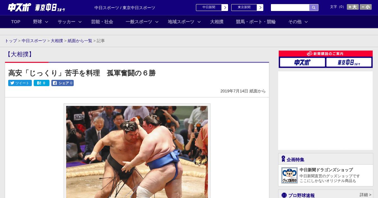This screenshot has width=378, height=198.
Task: Open the 東京新聞 link button
Action: click(244, 8)
